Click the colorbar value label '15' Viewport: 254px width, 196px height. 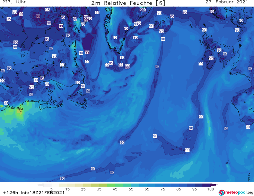67,189
